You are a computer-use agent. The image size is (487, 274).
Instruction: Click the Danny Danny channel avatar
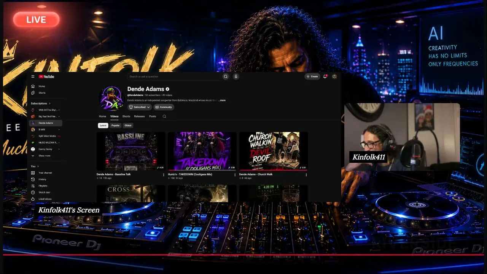tap(33, 149)
